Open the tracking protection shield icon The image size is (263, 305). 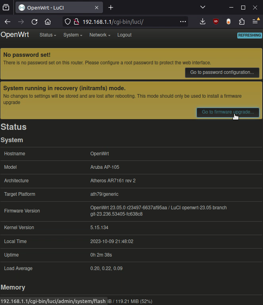click(x=67, y=21)
